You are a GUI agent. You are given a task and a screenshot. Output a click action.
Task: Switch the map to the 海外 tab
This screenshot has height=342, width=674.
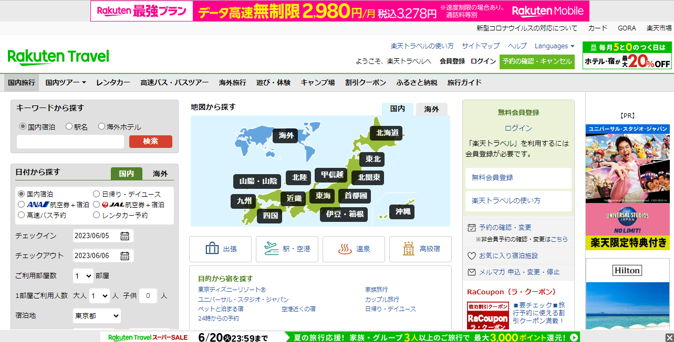(x=431, y=109)
